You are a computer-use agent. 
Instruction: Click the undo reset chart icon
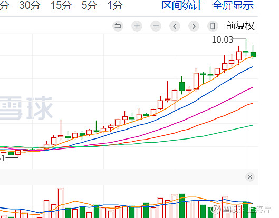tap(118, 26)
